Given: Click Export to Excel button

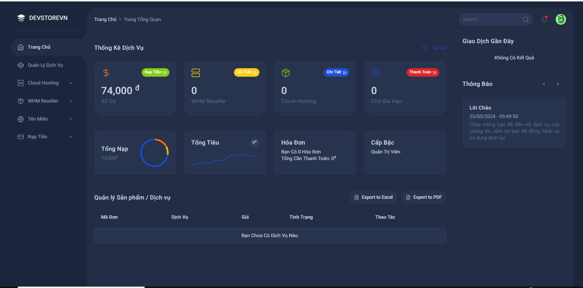Looking at the screenshot, I should tap(373, 197).
